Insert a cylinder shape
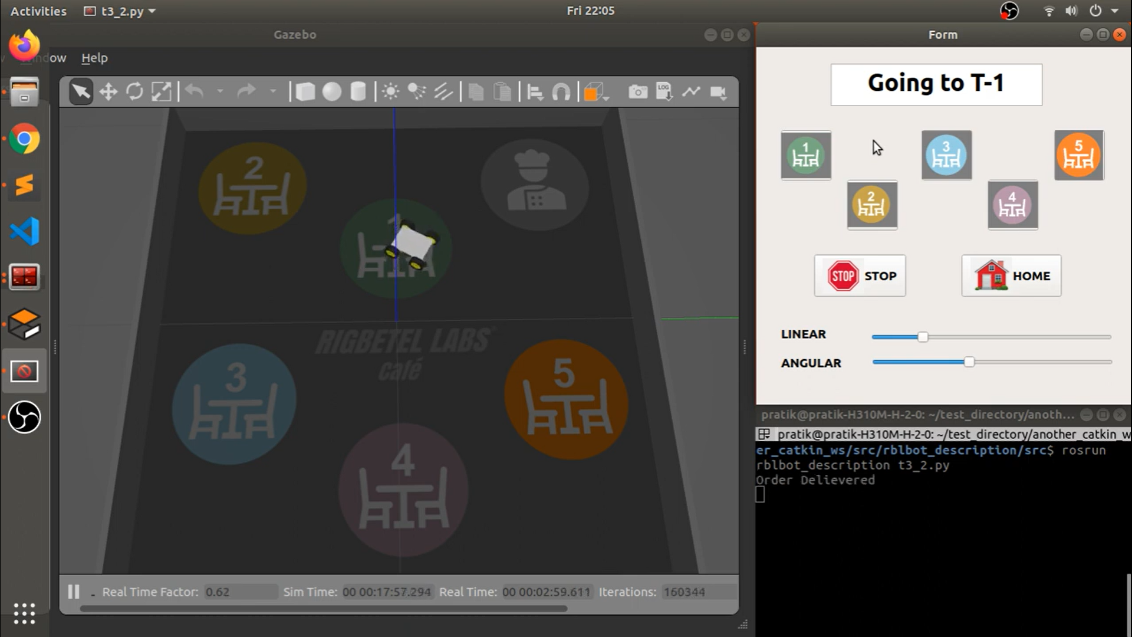 point(358,92)
